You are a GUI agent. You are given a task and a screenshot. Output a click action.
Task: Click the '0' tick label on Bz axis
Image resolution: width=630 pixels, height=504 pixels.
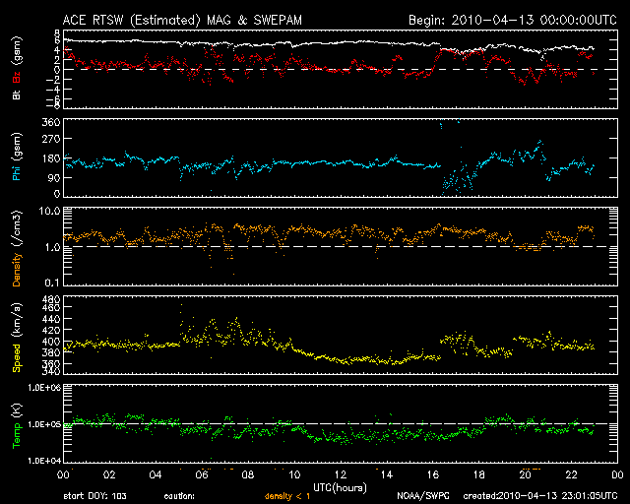click(57, 70)
